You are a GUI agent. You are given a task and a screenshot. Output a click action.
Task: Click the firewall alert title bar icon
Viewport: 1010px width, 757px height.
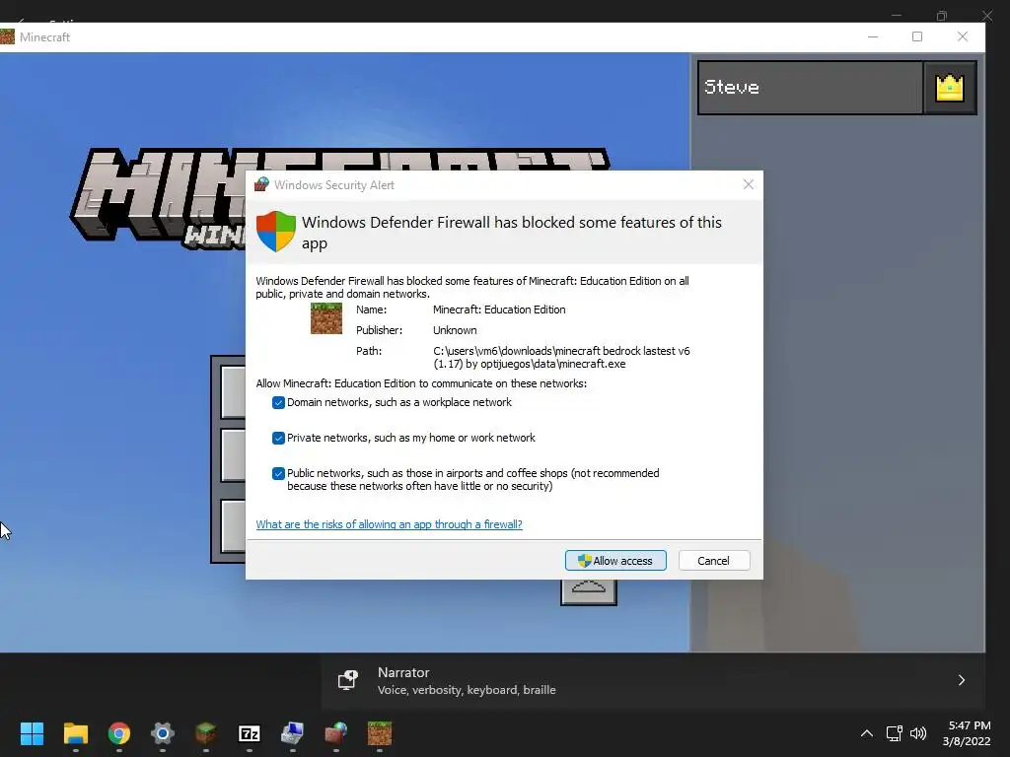click(261, 184)
